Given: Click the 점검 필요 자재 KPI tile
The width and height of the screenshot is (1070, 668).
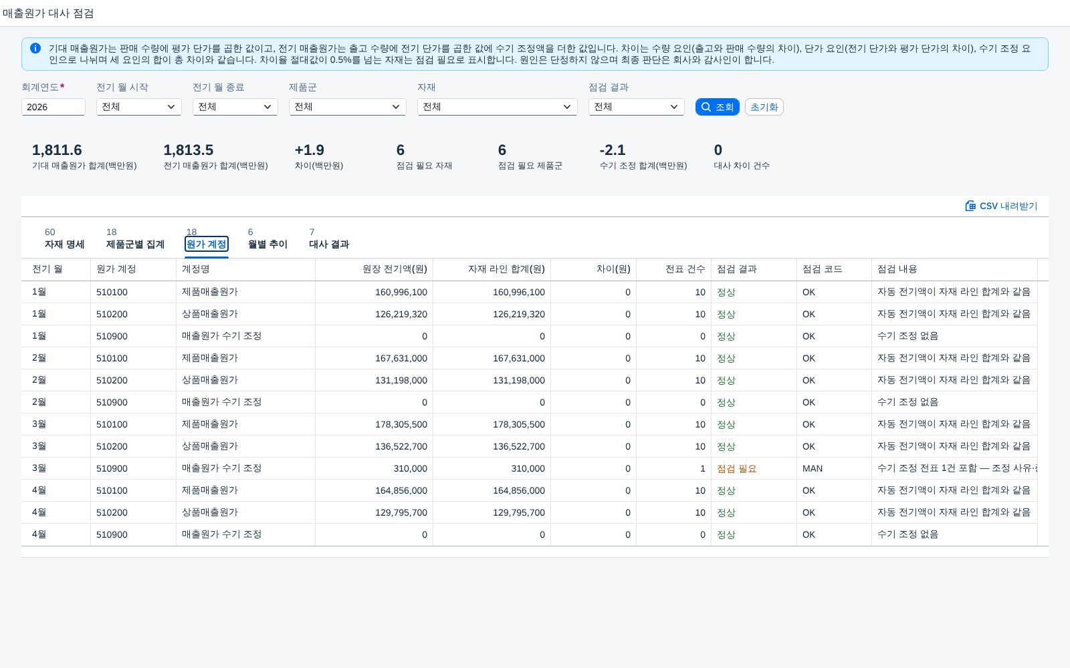Looking at the screenshot, I should pos(425,157).
